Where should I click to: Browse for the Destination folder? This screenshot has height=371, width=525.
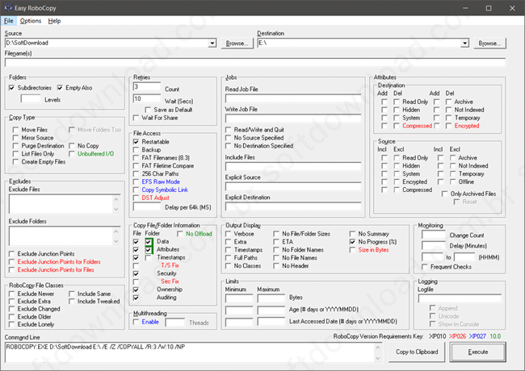[x=489, y=43]
